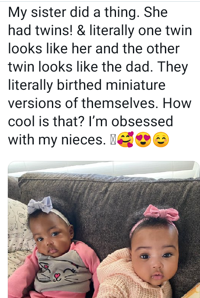The height and width of the screenshot is (298, 200).
Task: Open the attached twins photo
Action: click(x=104, y=229)
